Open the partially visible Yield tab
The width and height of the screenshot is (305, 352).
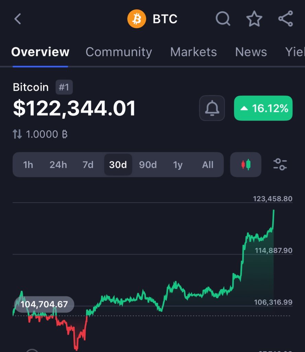pyautogui.click(x=295, y=52)
